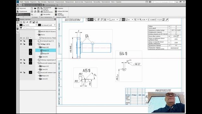Open the parameters list sidebar icon
202x114 pixels.
point(18,29)
